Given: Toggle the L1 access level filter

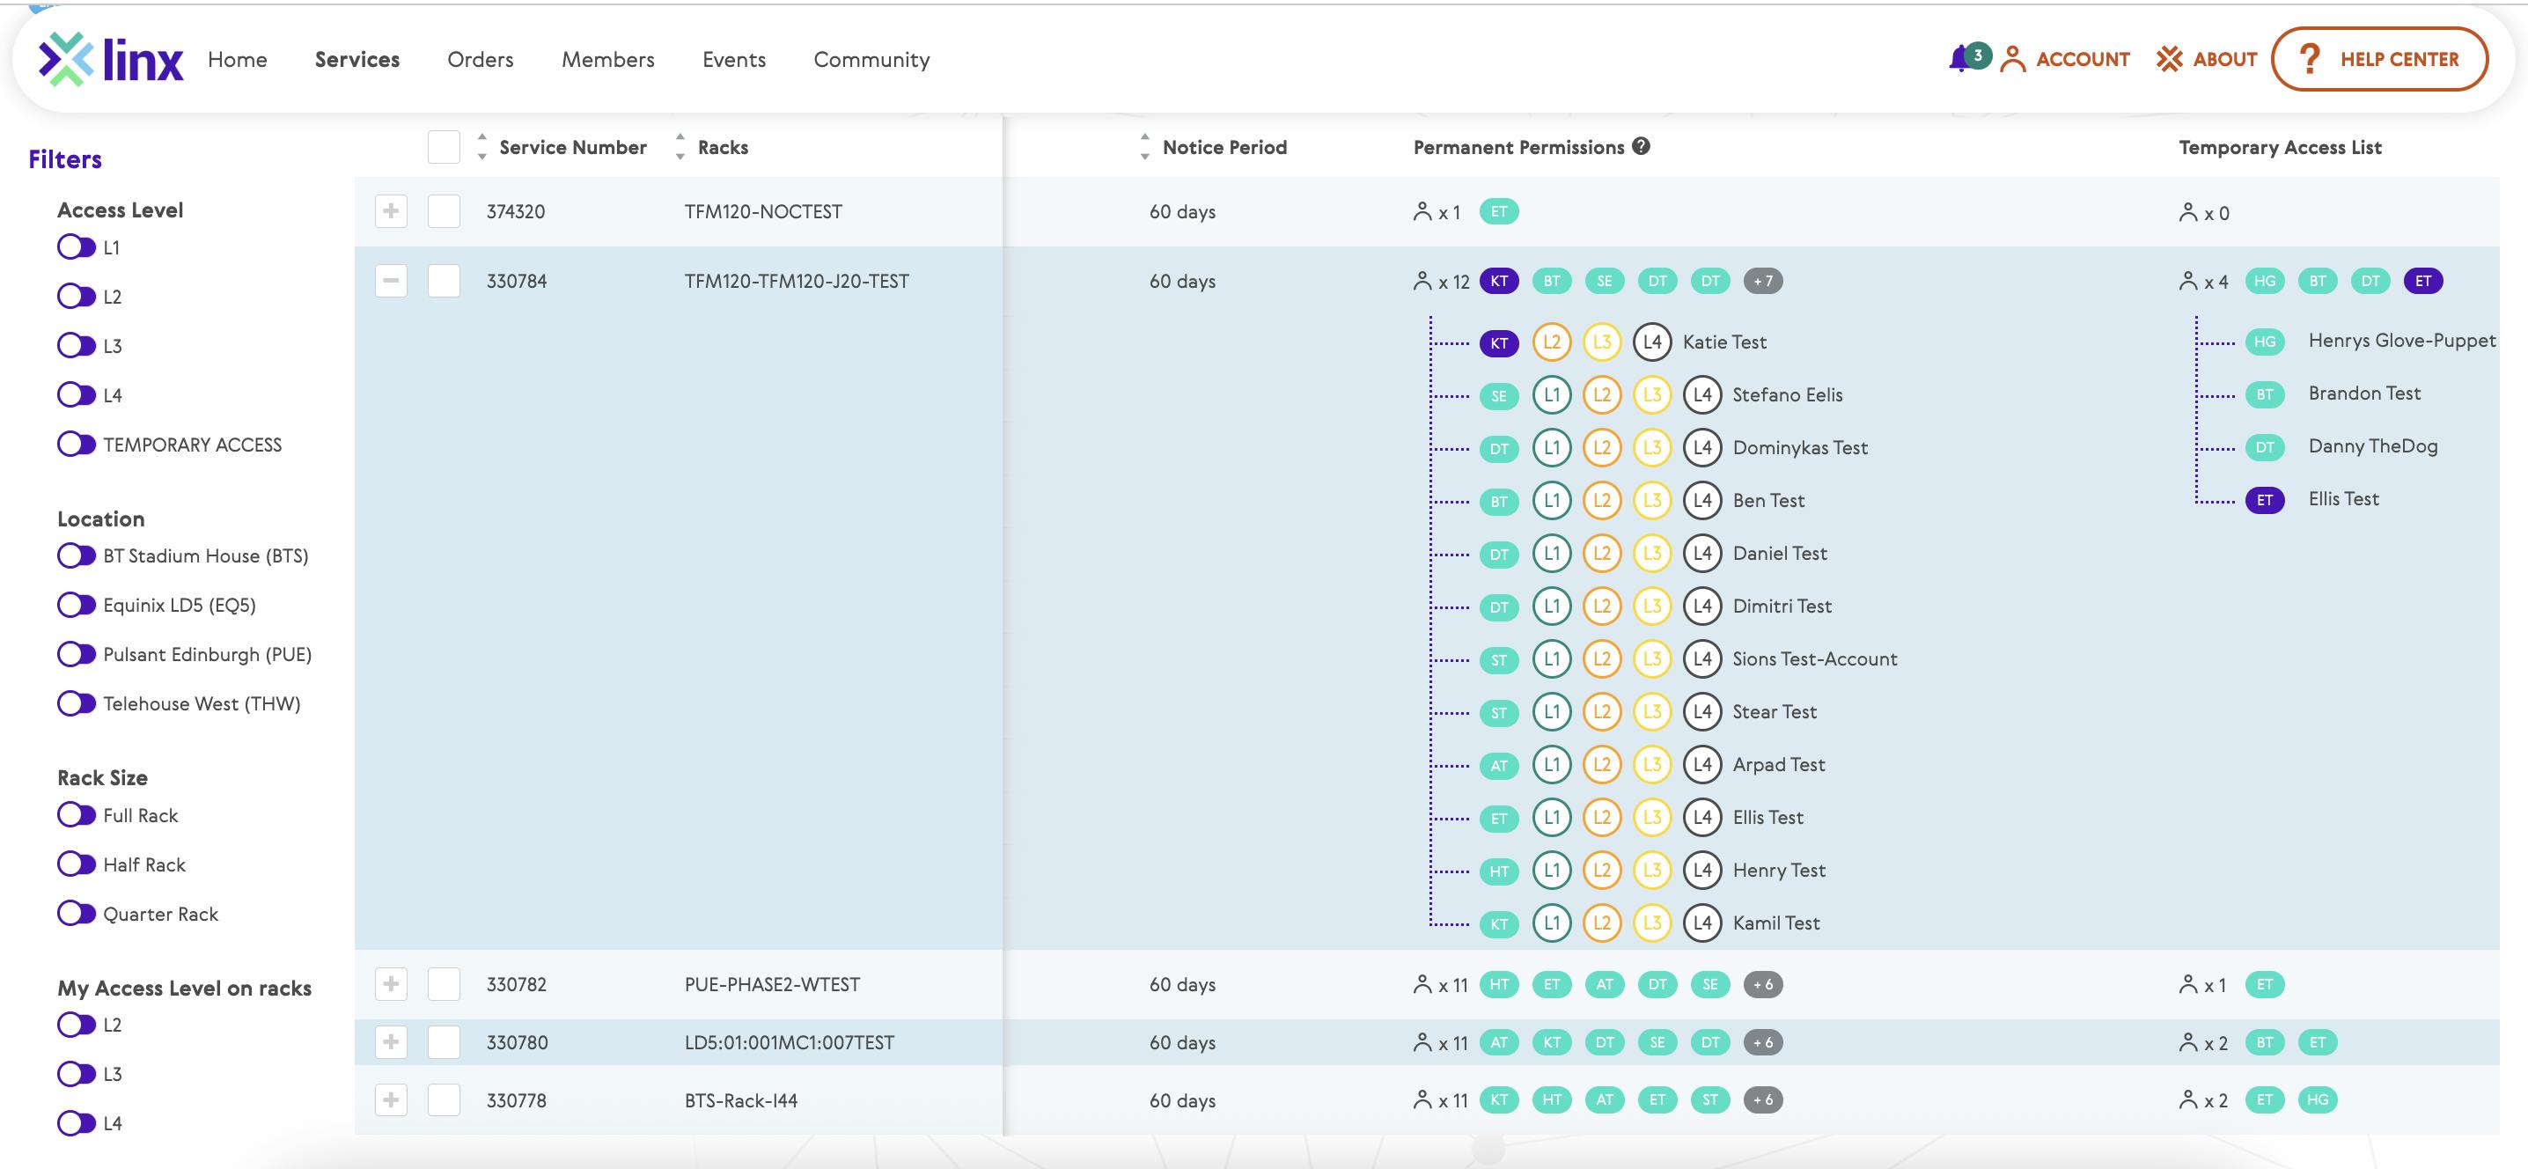Looking at the screenshot, I should [x=77, y=247].
